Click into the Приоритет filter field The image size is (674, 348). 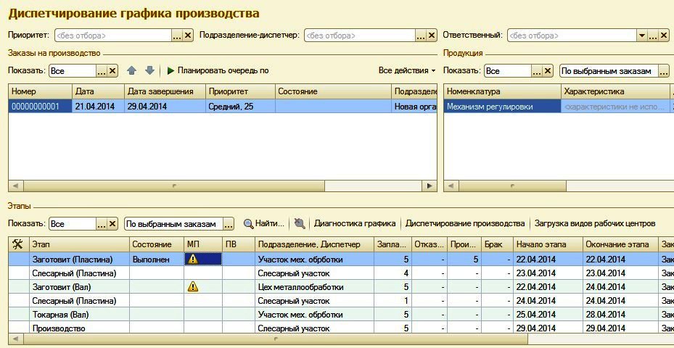[x=113, y=36]
